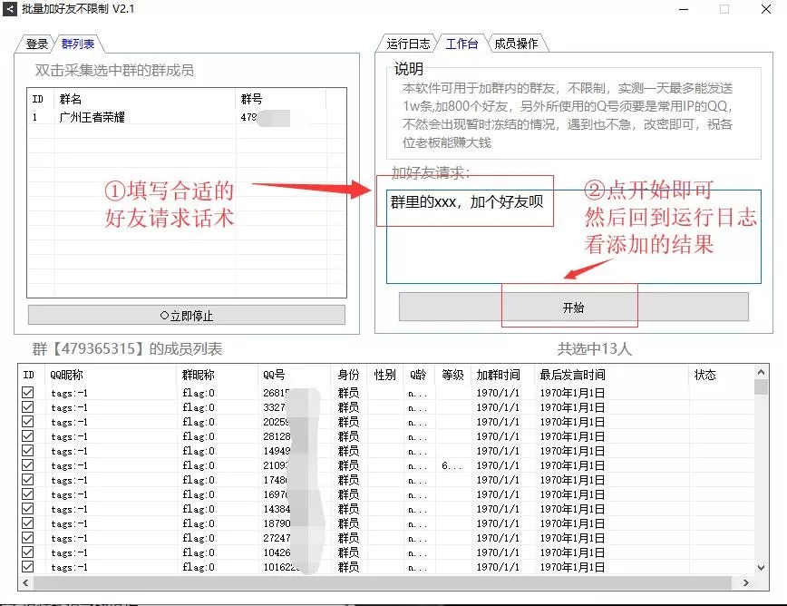The image size is (787, 606).
Task: Close the 批量加好友不限制 window
Action: [766, 9]
